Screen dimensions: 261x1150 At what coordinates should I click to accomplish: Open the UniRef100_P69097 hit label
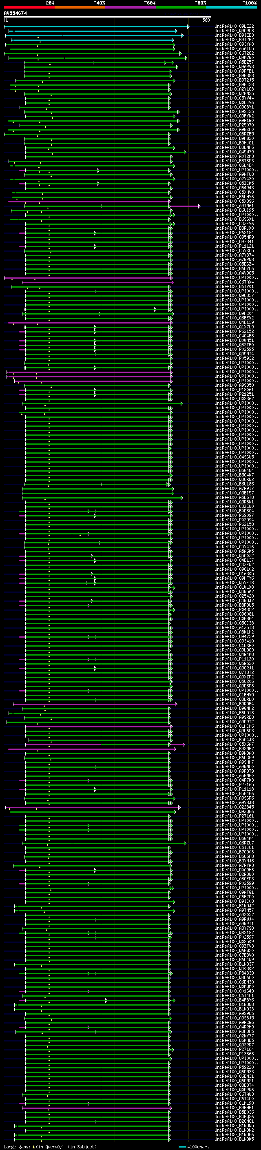click(x=234, y=515)
